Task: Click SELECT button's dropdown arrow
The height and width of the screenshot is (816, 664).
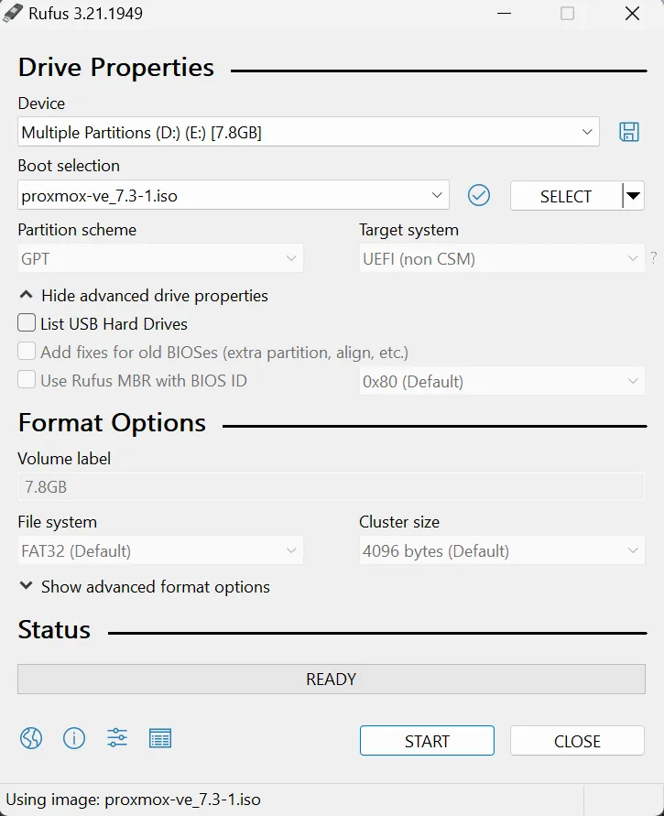Action: click(633, 196)
